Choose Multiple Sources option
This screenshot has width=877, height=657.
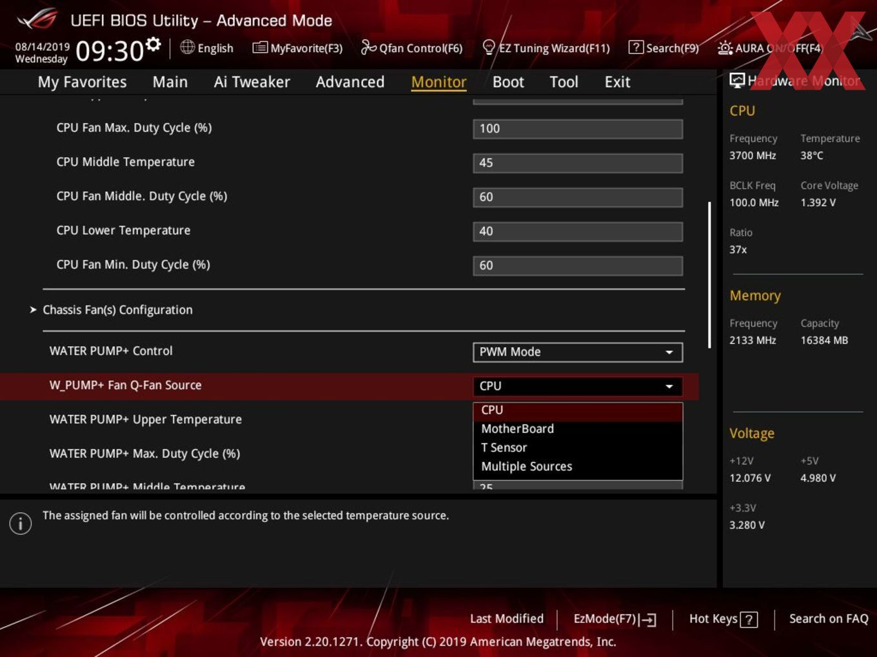point(578,466)
